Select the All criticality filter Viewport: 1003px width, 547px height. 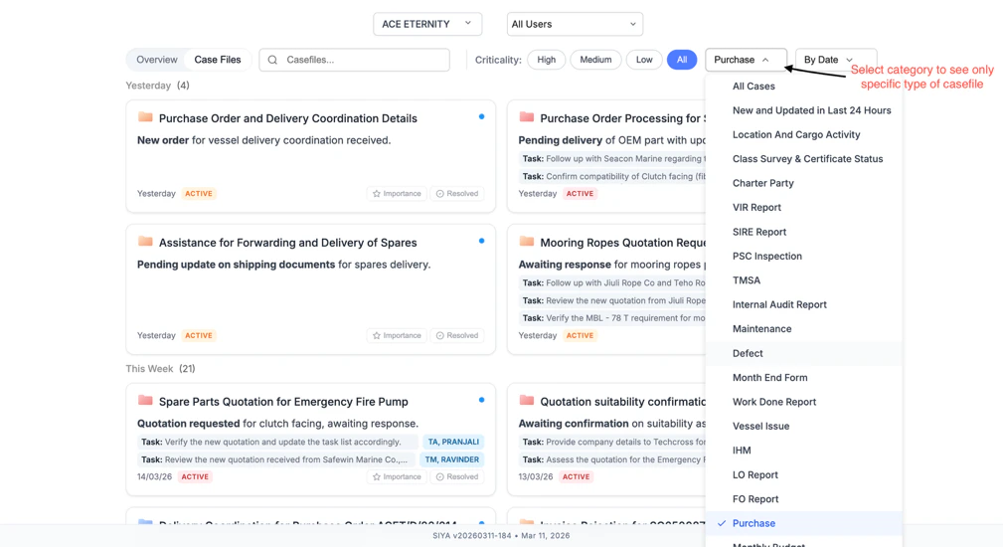click(682, 60)
